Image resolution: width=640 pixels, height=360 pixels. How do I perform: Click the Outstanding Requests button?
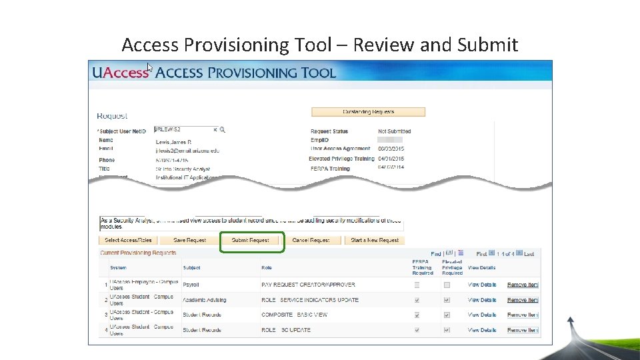pos(368,112)
